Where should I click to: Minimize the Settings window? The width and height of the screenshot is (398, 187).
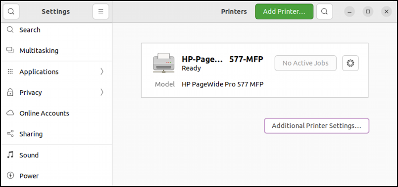coord(349,12)
